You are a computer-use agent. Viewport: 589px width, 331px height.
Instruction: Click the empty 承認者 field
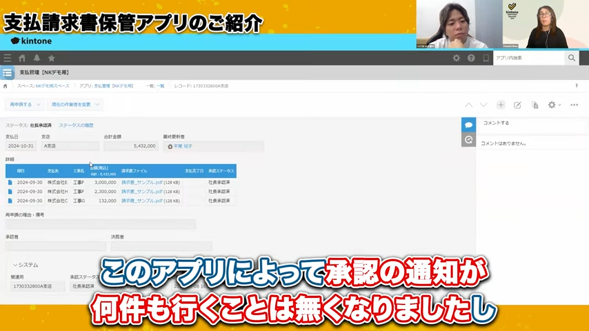pyautogui.click(x=56, y=246)
